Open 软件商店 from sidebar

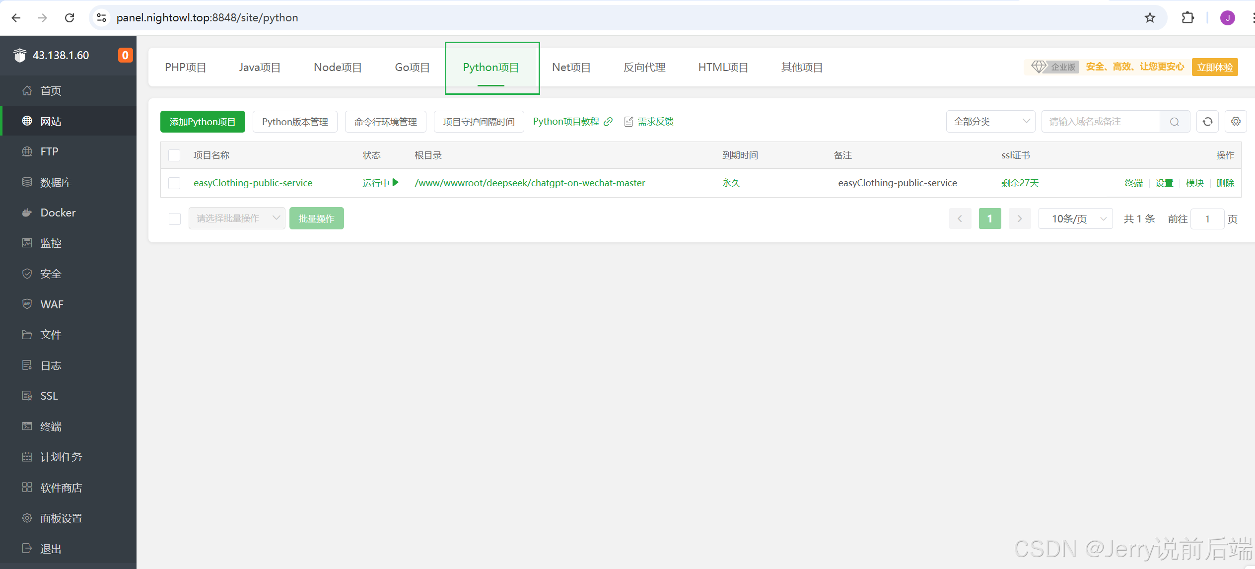point(61,488)
